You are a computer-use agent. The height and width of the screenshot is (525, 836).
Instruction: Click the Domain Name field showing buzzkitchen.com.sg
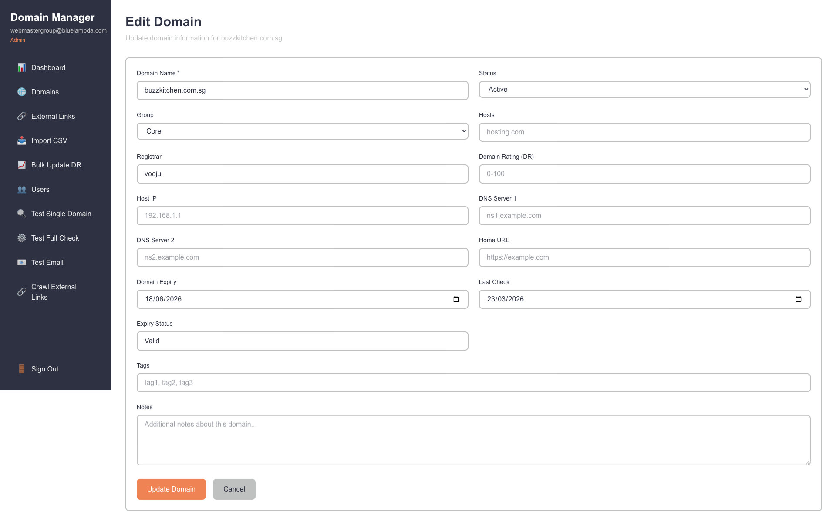(302, 90)
